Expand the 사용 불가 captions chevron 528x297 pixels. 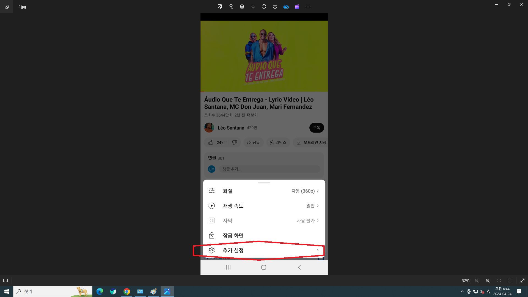tap(318, 221)
